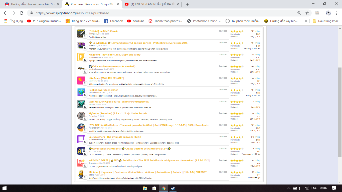342x192 pixels.
Task: Launch Steam from the taskbar
Action: pos(173,188)
